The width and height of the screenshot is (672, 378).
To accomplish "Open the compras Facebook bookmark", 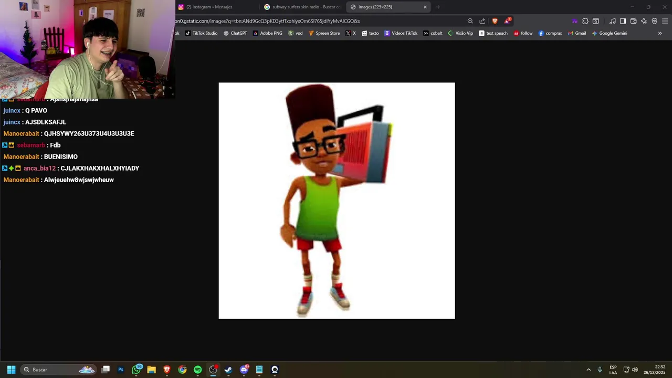I will tap(550, 33).
